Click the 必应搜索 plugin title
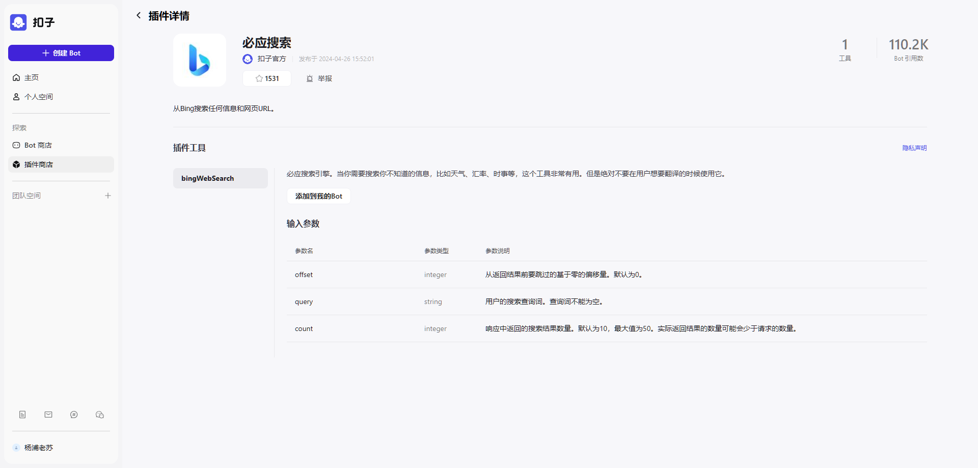Screen dimensions: 978x468 pos(267,43)
